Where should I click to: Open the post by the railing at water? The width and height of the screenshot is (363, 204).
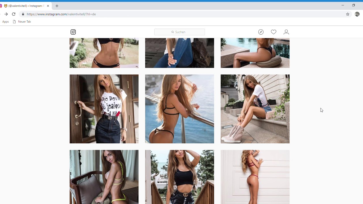[x=180, y=109]
